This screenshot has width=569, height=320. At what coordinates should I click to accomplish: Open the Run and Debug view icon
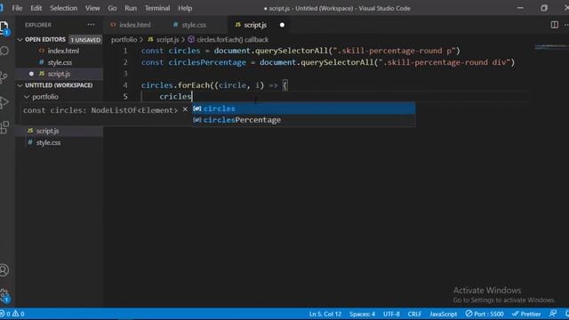(x=4, y=102)
